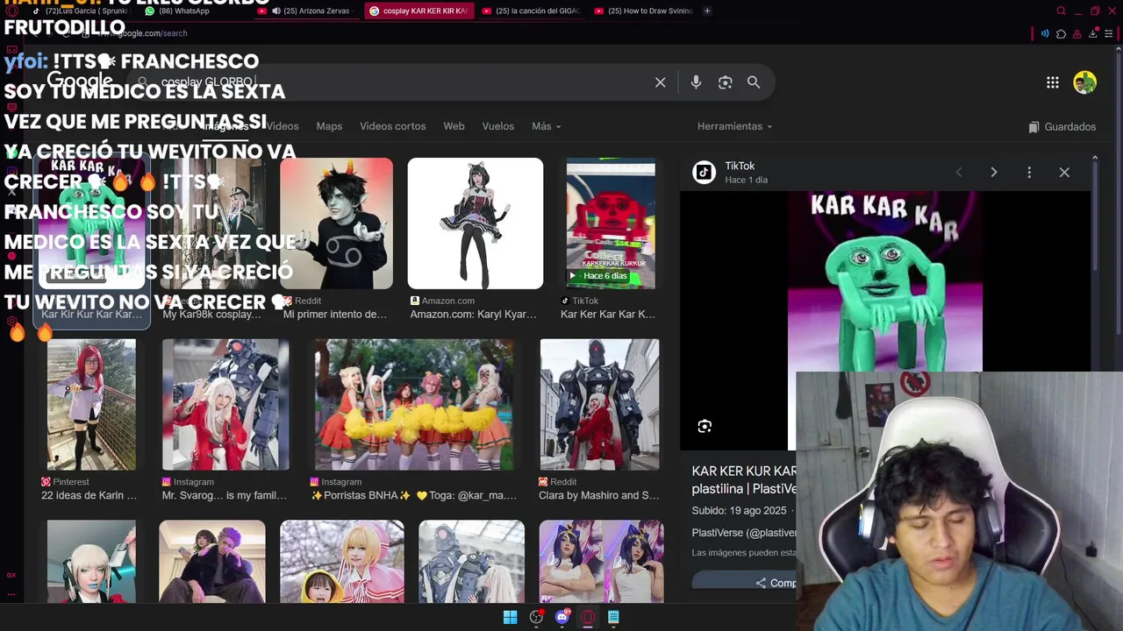This screenshot has width=1123, height=631.
Task: Open the grey-skinned horned cosplay thumbnail
Action: pyautogui.click(x=336, y=223)
